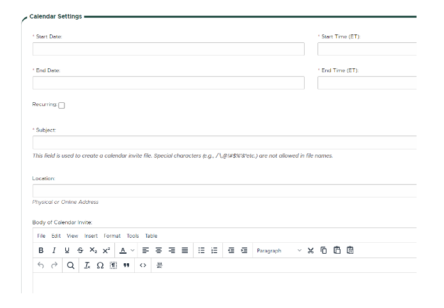Insert a special character with Omega icon
This screenshot has height=308, width=444.
click(100, 265)
